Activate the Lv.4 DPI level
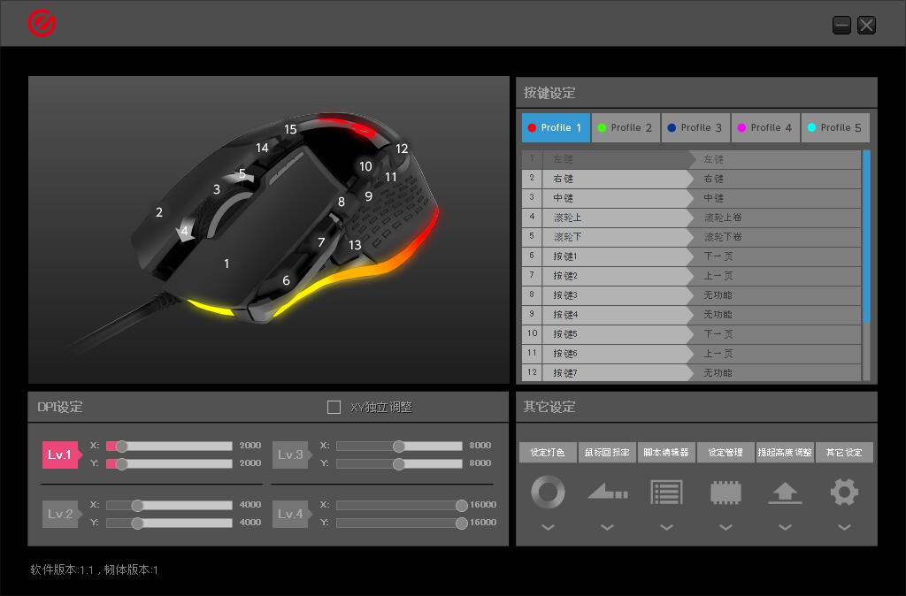Screen dimensions: 906x596 click(x=290, y=514)
